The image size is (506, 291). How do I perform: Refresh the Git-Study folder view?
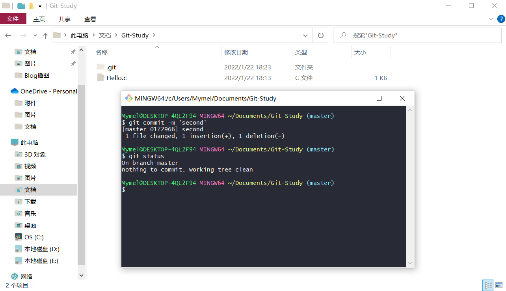(321, 35)
